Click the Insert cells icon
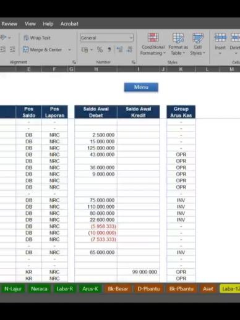This screenshot has height=320, width=240. pyautogui.click(x=220, y=38)
